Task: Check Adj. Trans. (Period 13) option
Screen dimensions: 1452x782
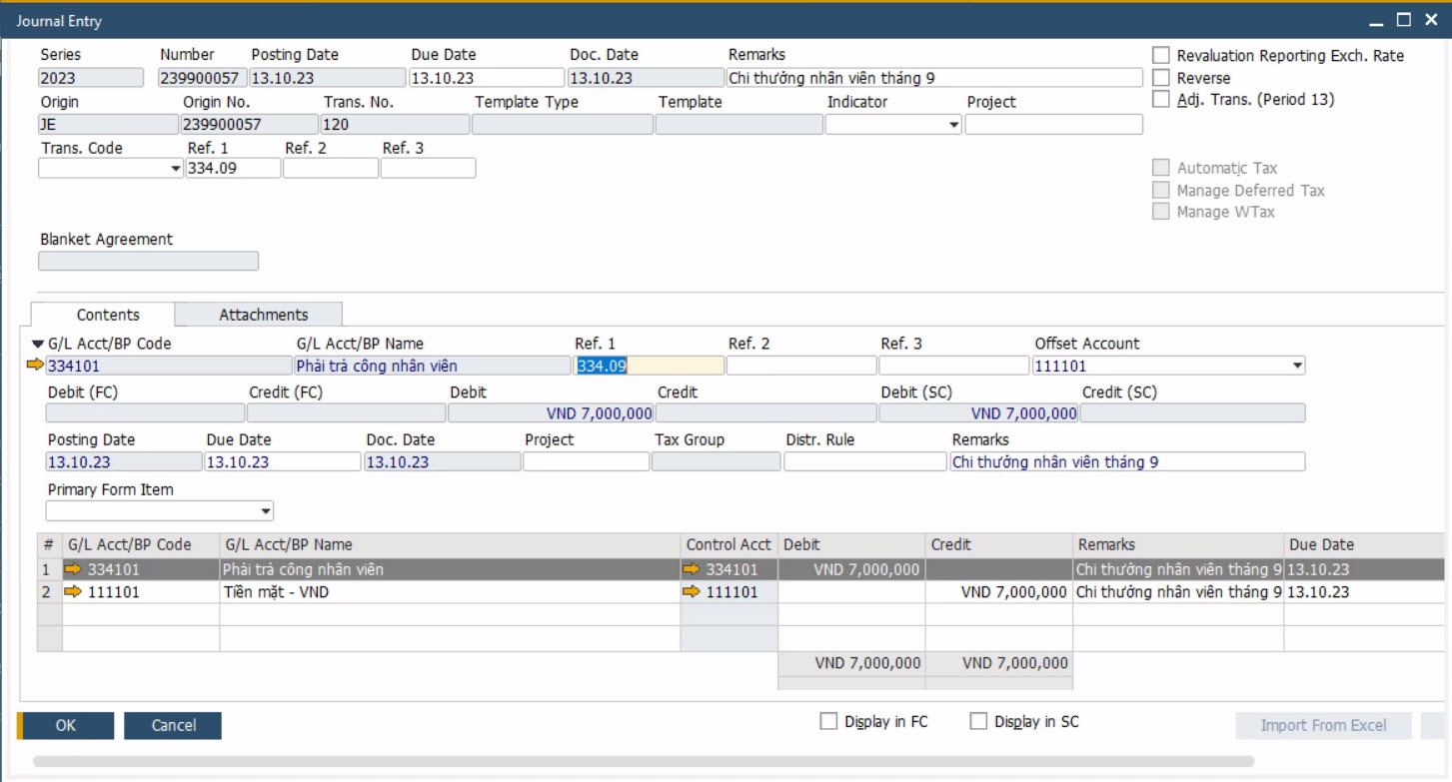Action: (x=1161, y=99)
